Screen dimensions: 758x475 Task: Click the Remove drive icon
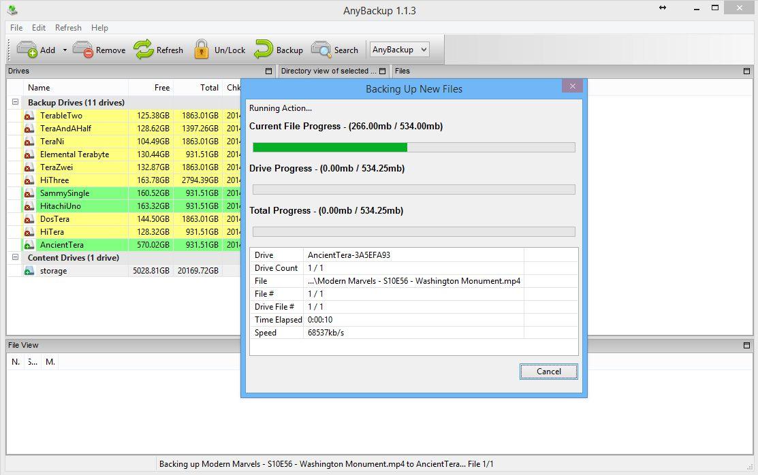tap(83, 49)
